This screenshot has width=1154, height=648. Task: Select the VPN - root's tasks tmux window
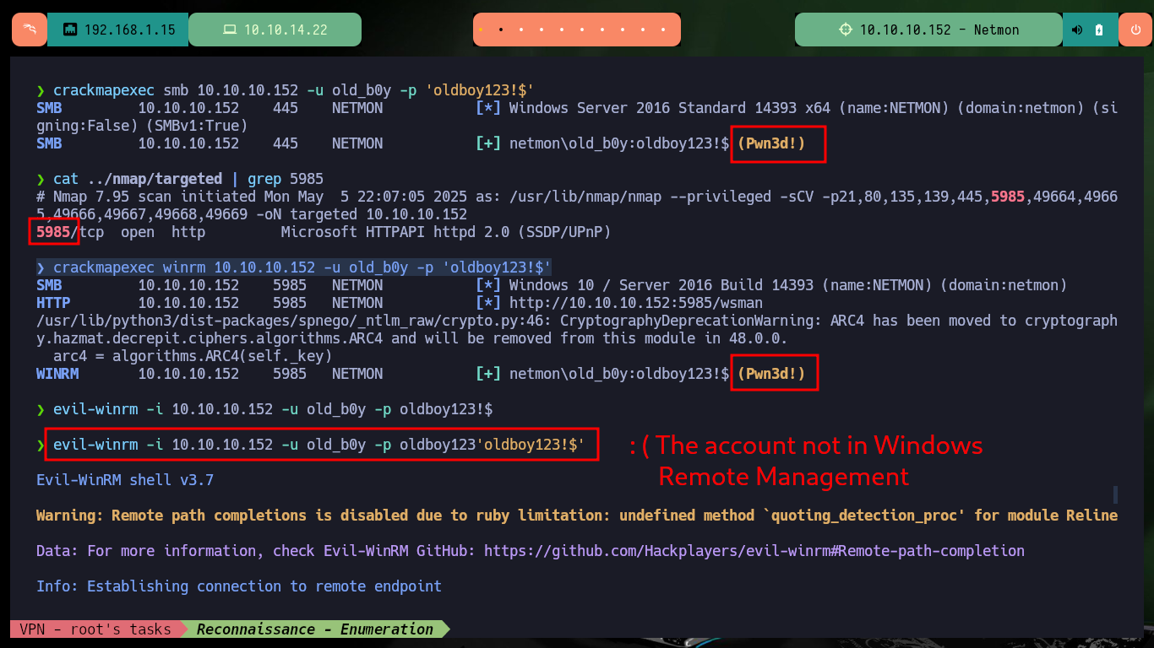tap(90, 629)
